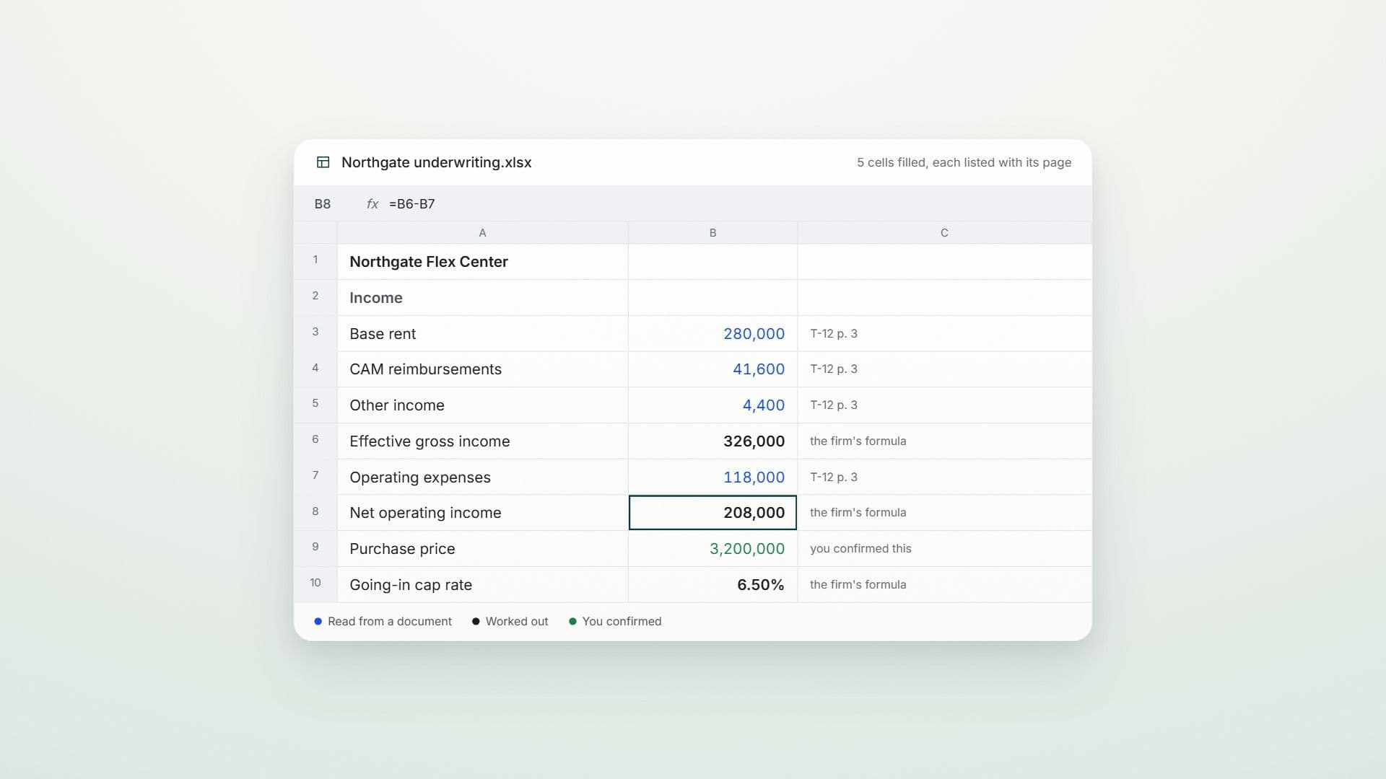This screenshot has height=779, width=1386.
Task: Select column A header
Action: pos(482,233)
